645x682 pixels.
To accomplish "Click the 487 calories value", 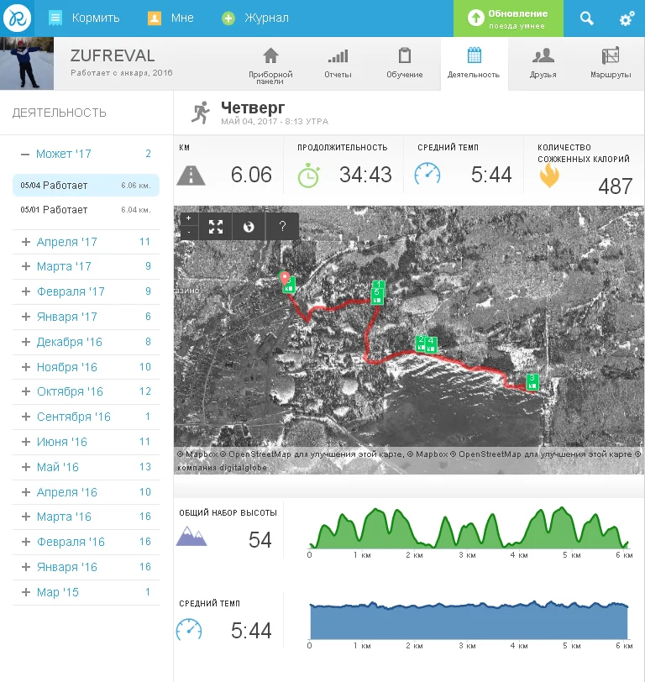I will tap(616, 186).
